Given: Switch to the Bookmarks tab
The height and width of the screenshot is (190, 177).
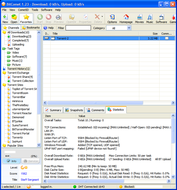Looking at the screenshot, I should [x=31, y=28].
